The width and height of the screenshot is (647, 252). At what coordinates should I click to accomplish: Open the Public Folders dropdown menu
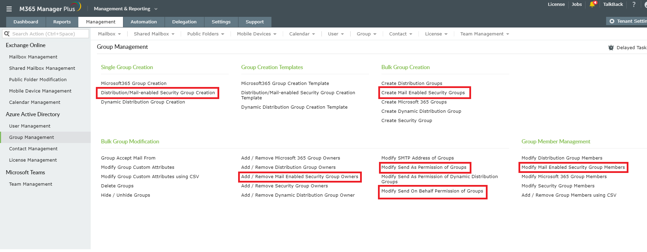[205, 34]
